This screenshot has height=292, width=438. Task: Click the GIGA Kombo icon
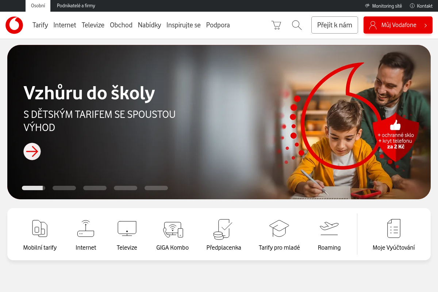(173, 229)
